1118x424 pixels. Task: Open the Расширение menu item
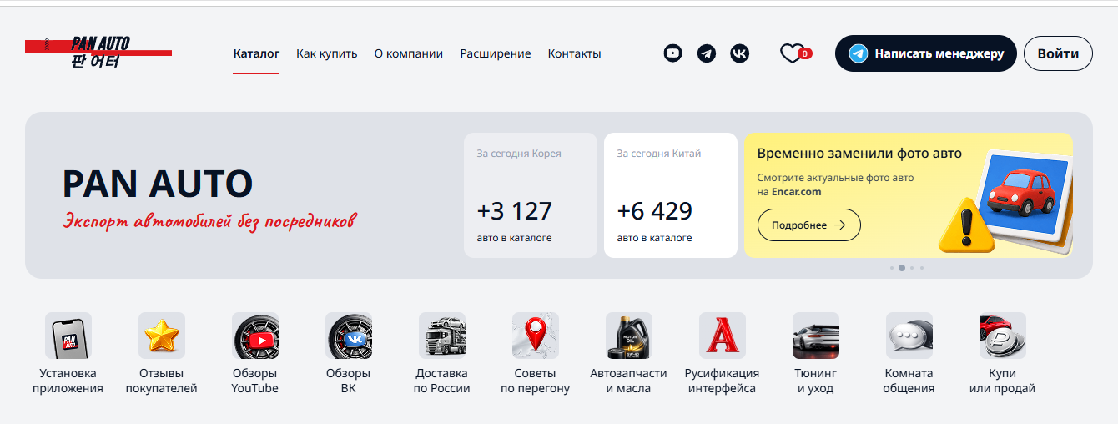pos(496,53)
